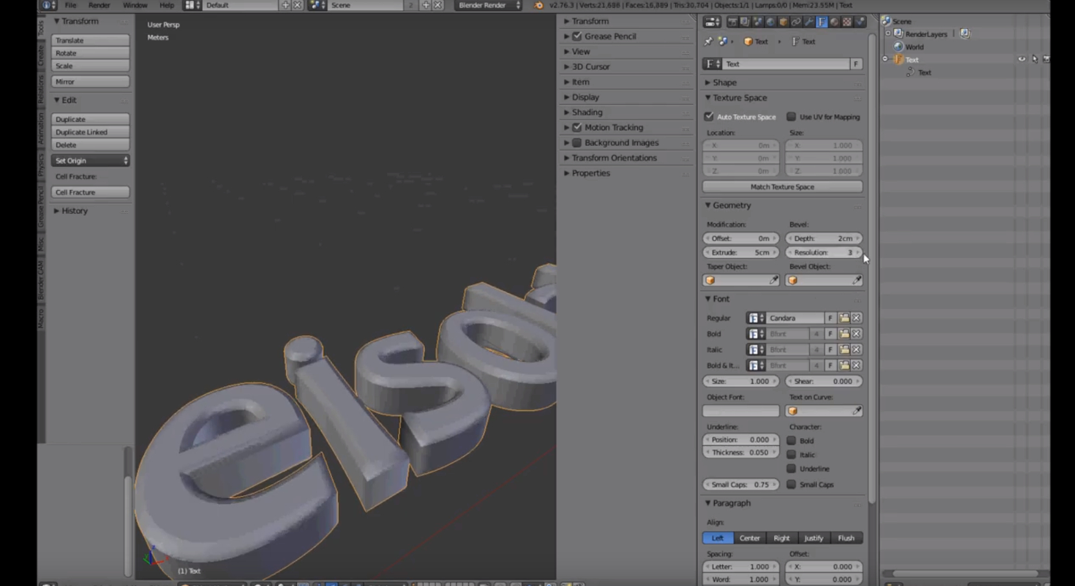Click the Blender info editor icon in top bar
Screen dimensions: 1075x586
tap(47, 5)
